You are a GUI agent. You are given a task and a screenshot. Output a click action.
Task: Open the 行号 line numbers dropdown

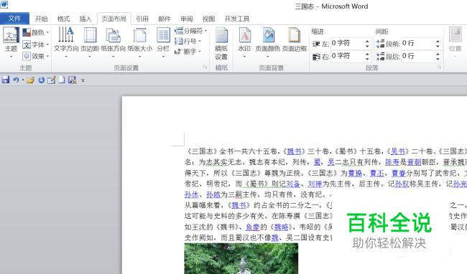(188, 41)
